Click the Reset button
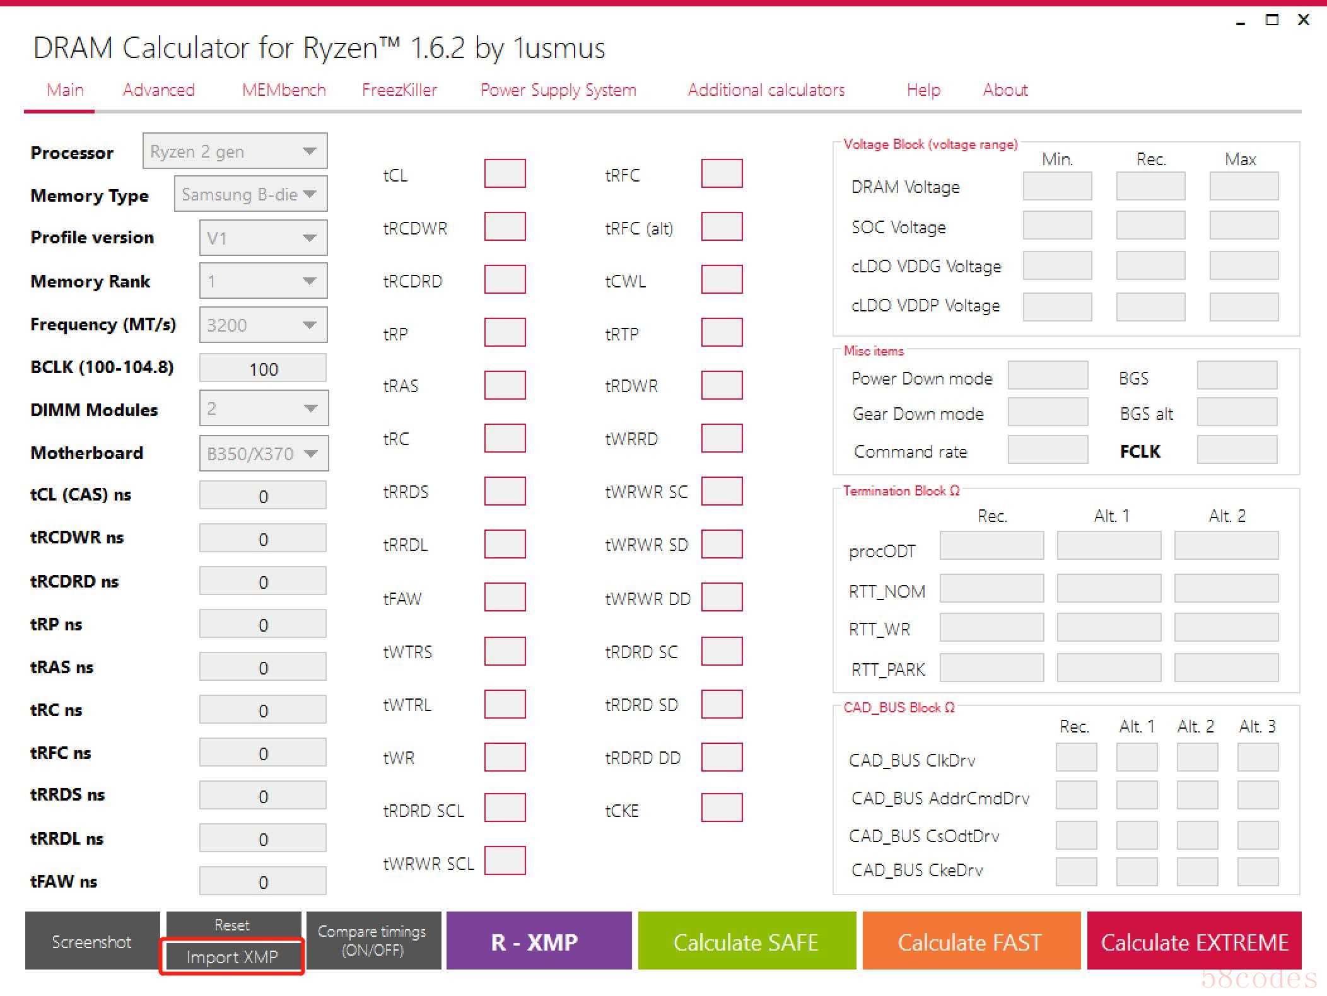The height and width of the screenshot is (996, 1327). tap(233, 925)
